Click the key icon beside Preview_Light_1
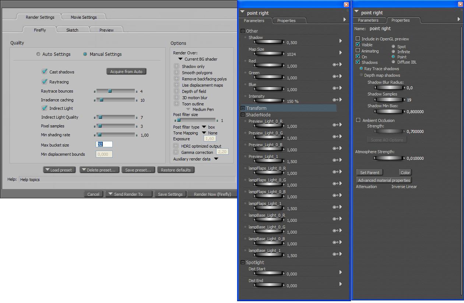464x303 pixels. 335,160
